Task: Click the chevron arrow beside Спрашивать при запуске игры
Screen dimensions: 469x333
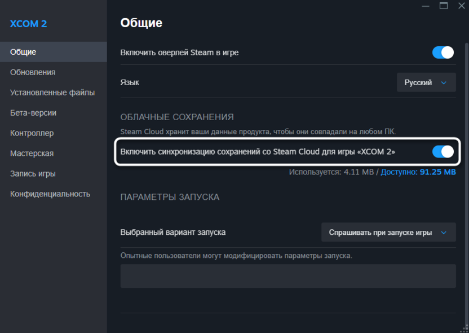Action: coord(444,233)
